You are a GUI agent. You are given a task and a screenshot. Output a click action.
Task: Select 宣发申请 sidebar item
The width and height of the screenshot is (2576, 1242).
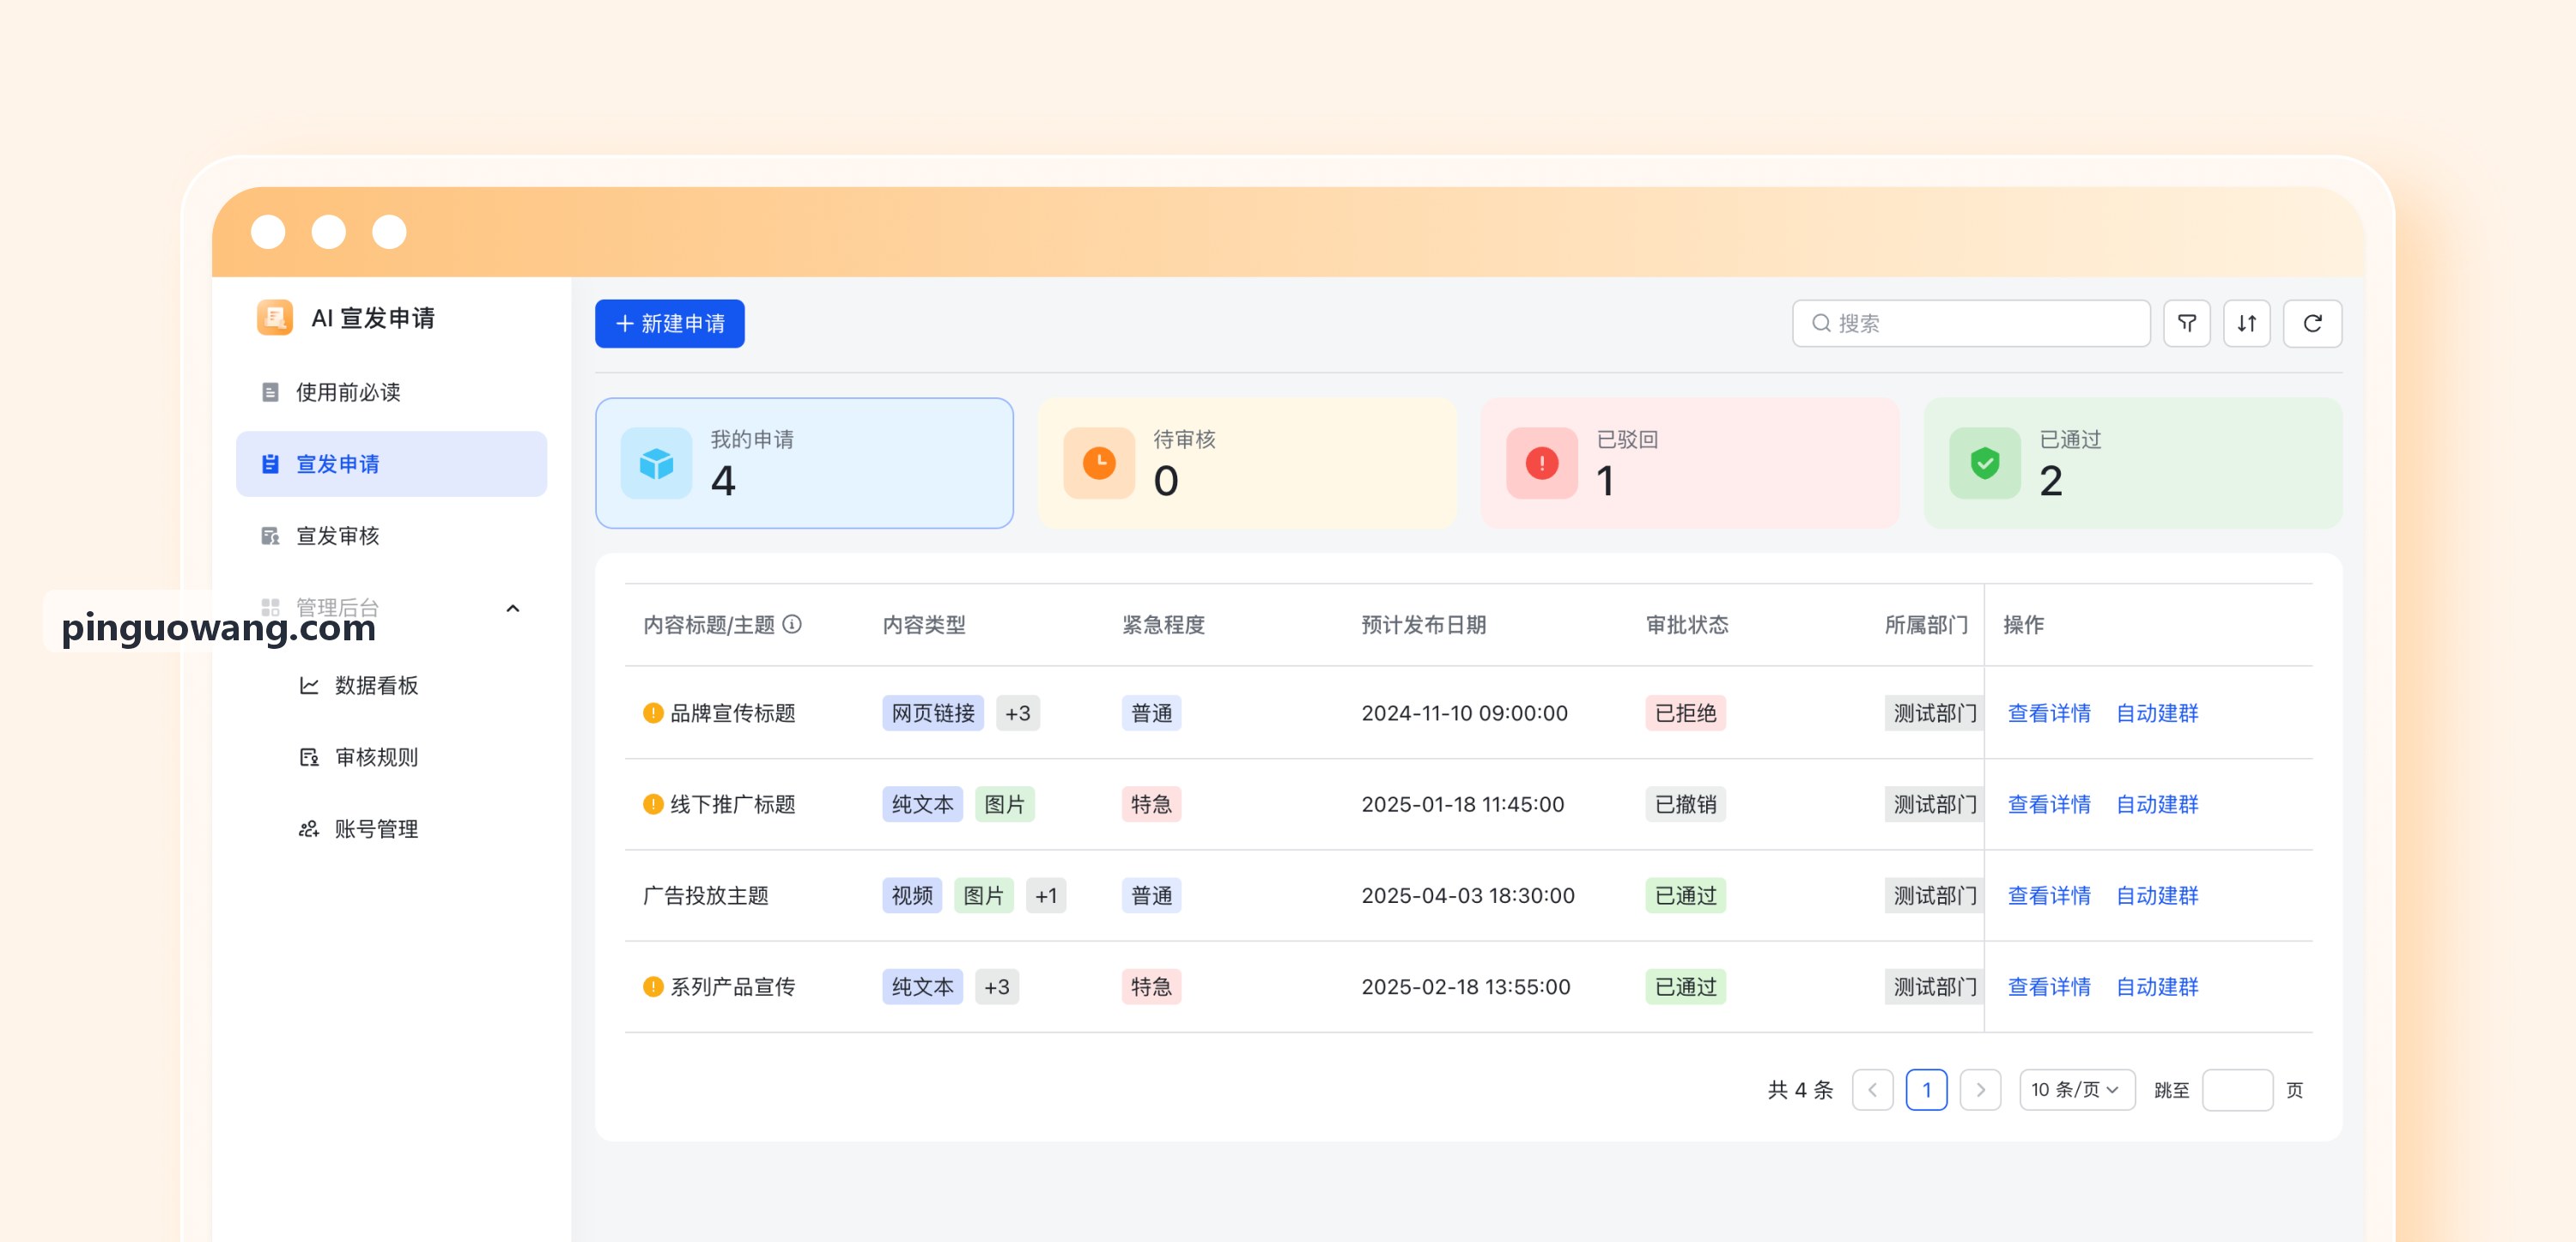(x=391, y=464)
